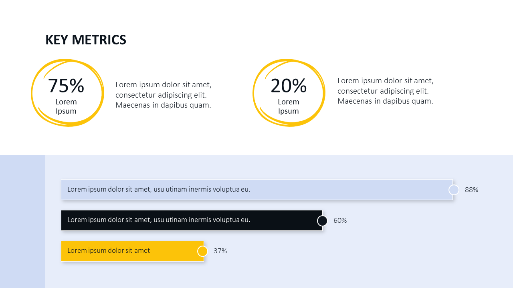The height and width of the screenshot is (288, 513).
Task: Click the periwinkle strip on the slide's left edge
Action: click(22, 221)
